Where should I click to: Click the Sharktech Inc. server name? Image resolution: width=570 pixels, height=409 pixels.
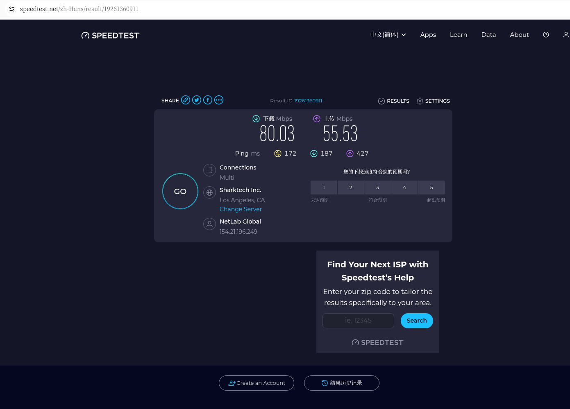coord(240,190)
